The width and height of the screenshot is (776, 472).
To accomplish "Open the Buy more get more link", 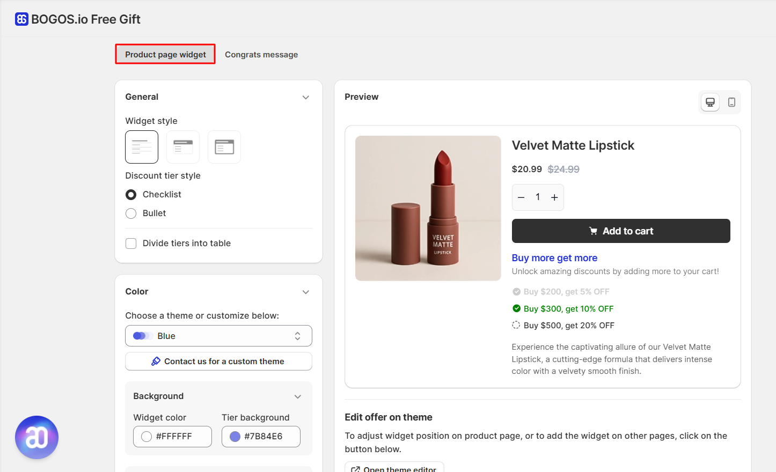I will point(554,257).
